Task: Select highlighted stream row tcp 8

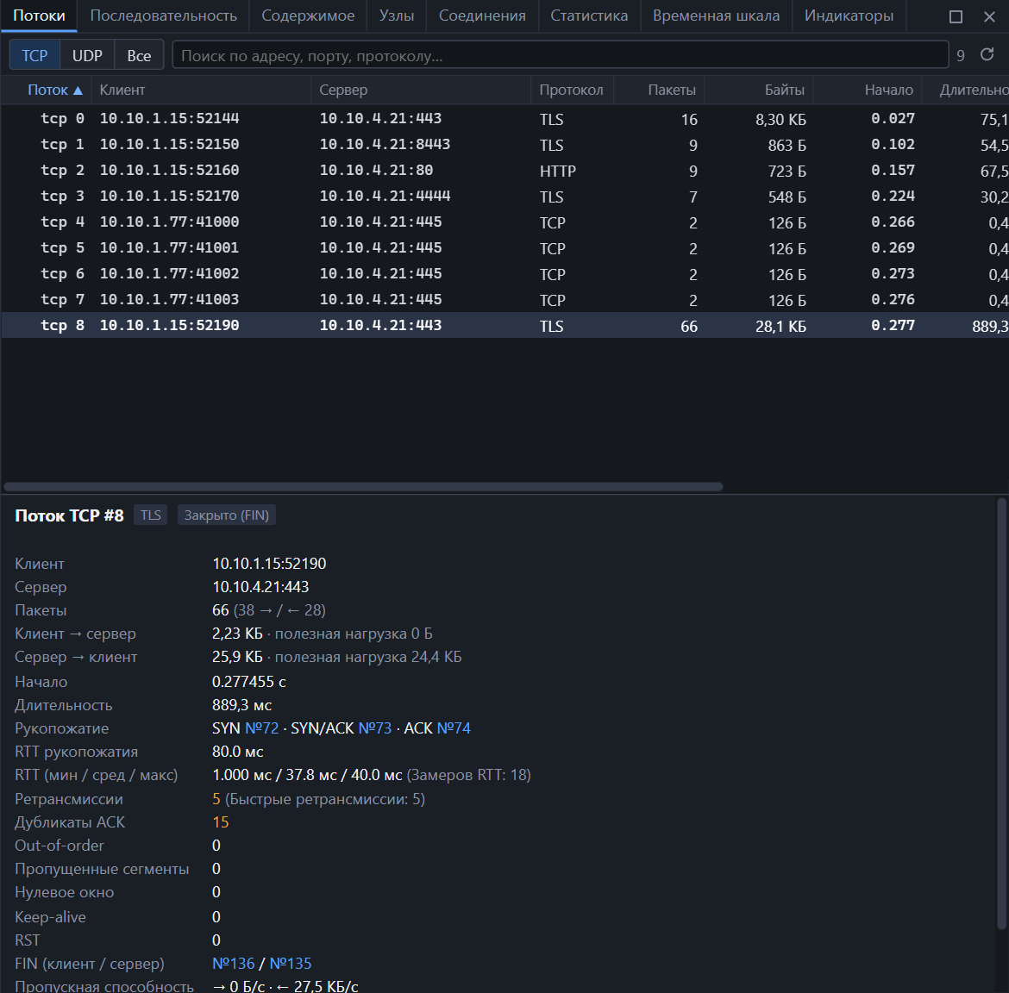Action: (x=505, y=326)
